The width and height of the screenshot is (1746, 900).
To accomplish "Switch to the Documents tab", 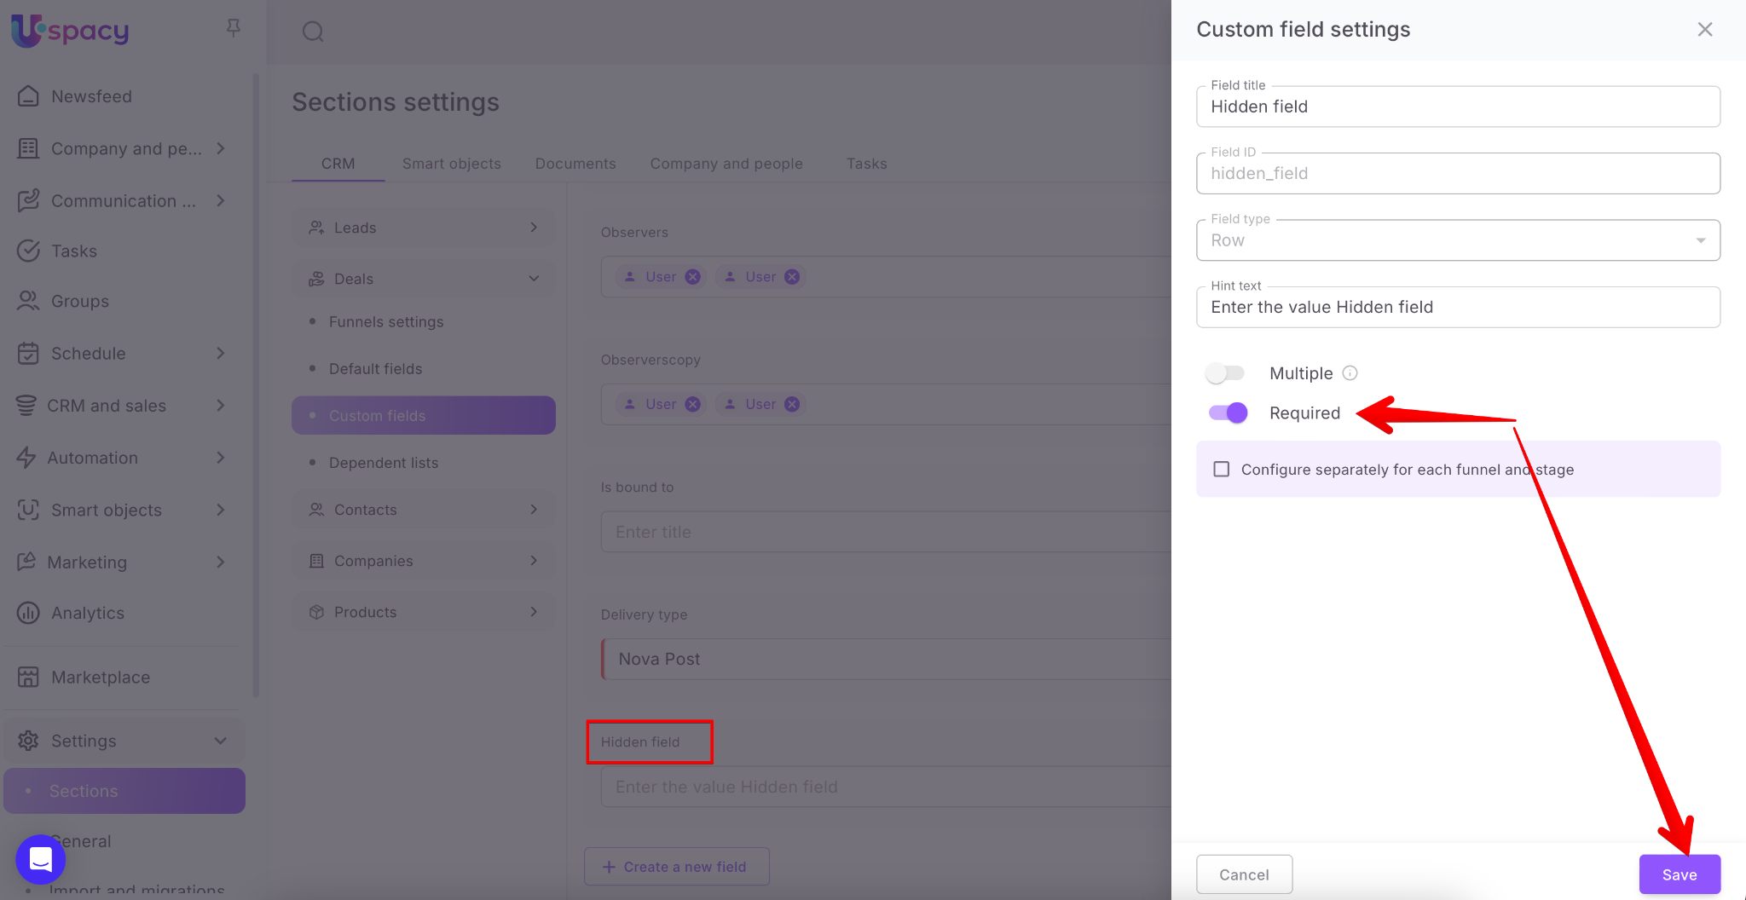I will [575, 164].
